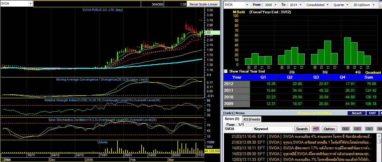Click the Volume panel label
This screenshot has height=162, width=382.
click(x=103, y=142)
